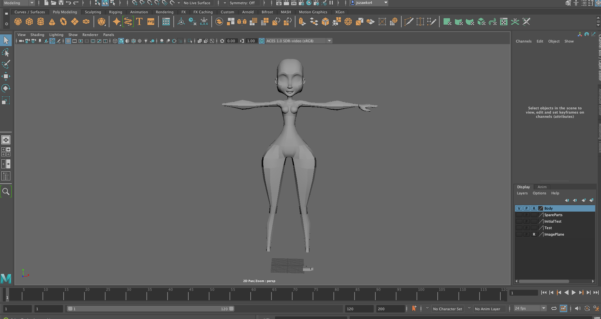Select the Move tool in the toolbox
This screenshot has height=319, width=601.
click(6, 76)
